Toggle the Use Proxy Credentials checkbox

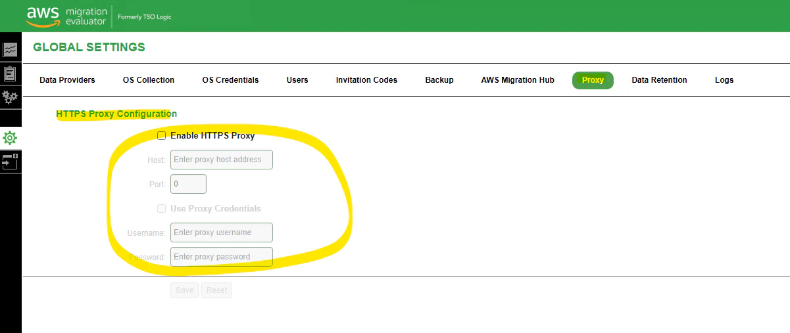click(162, 209)
